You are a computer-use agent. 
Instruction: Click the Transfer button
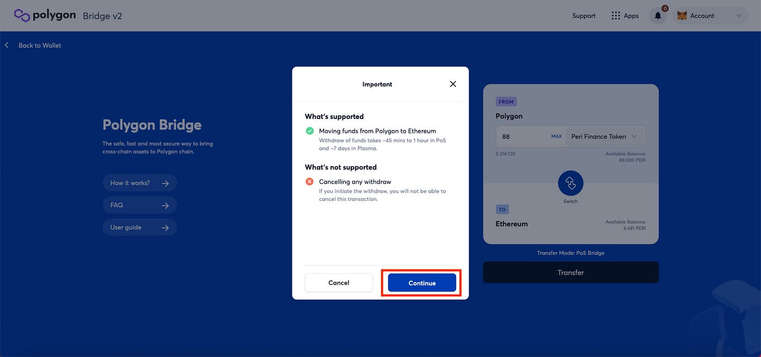(x=571, y=272)
